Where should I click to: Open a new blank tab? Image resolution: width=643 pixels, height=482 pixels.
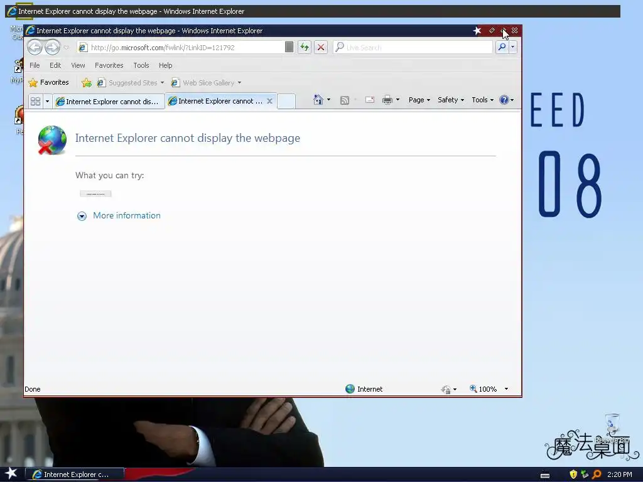[286, 101]
